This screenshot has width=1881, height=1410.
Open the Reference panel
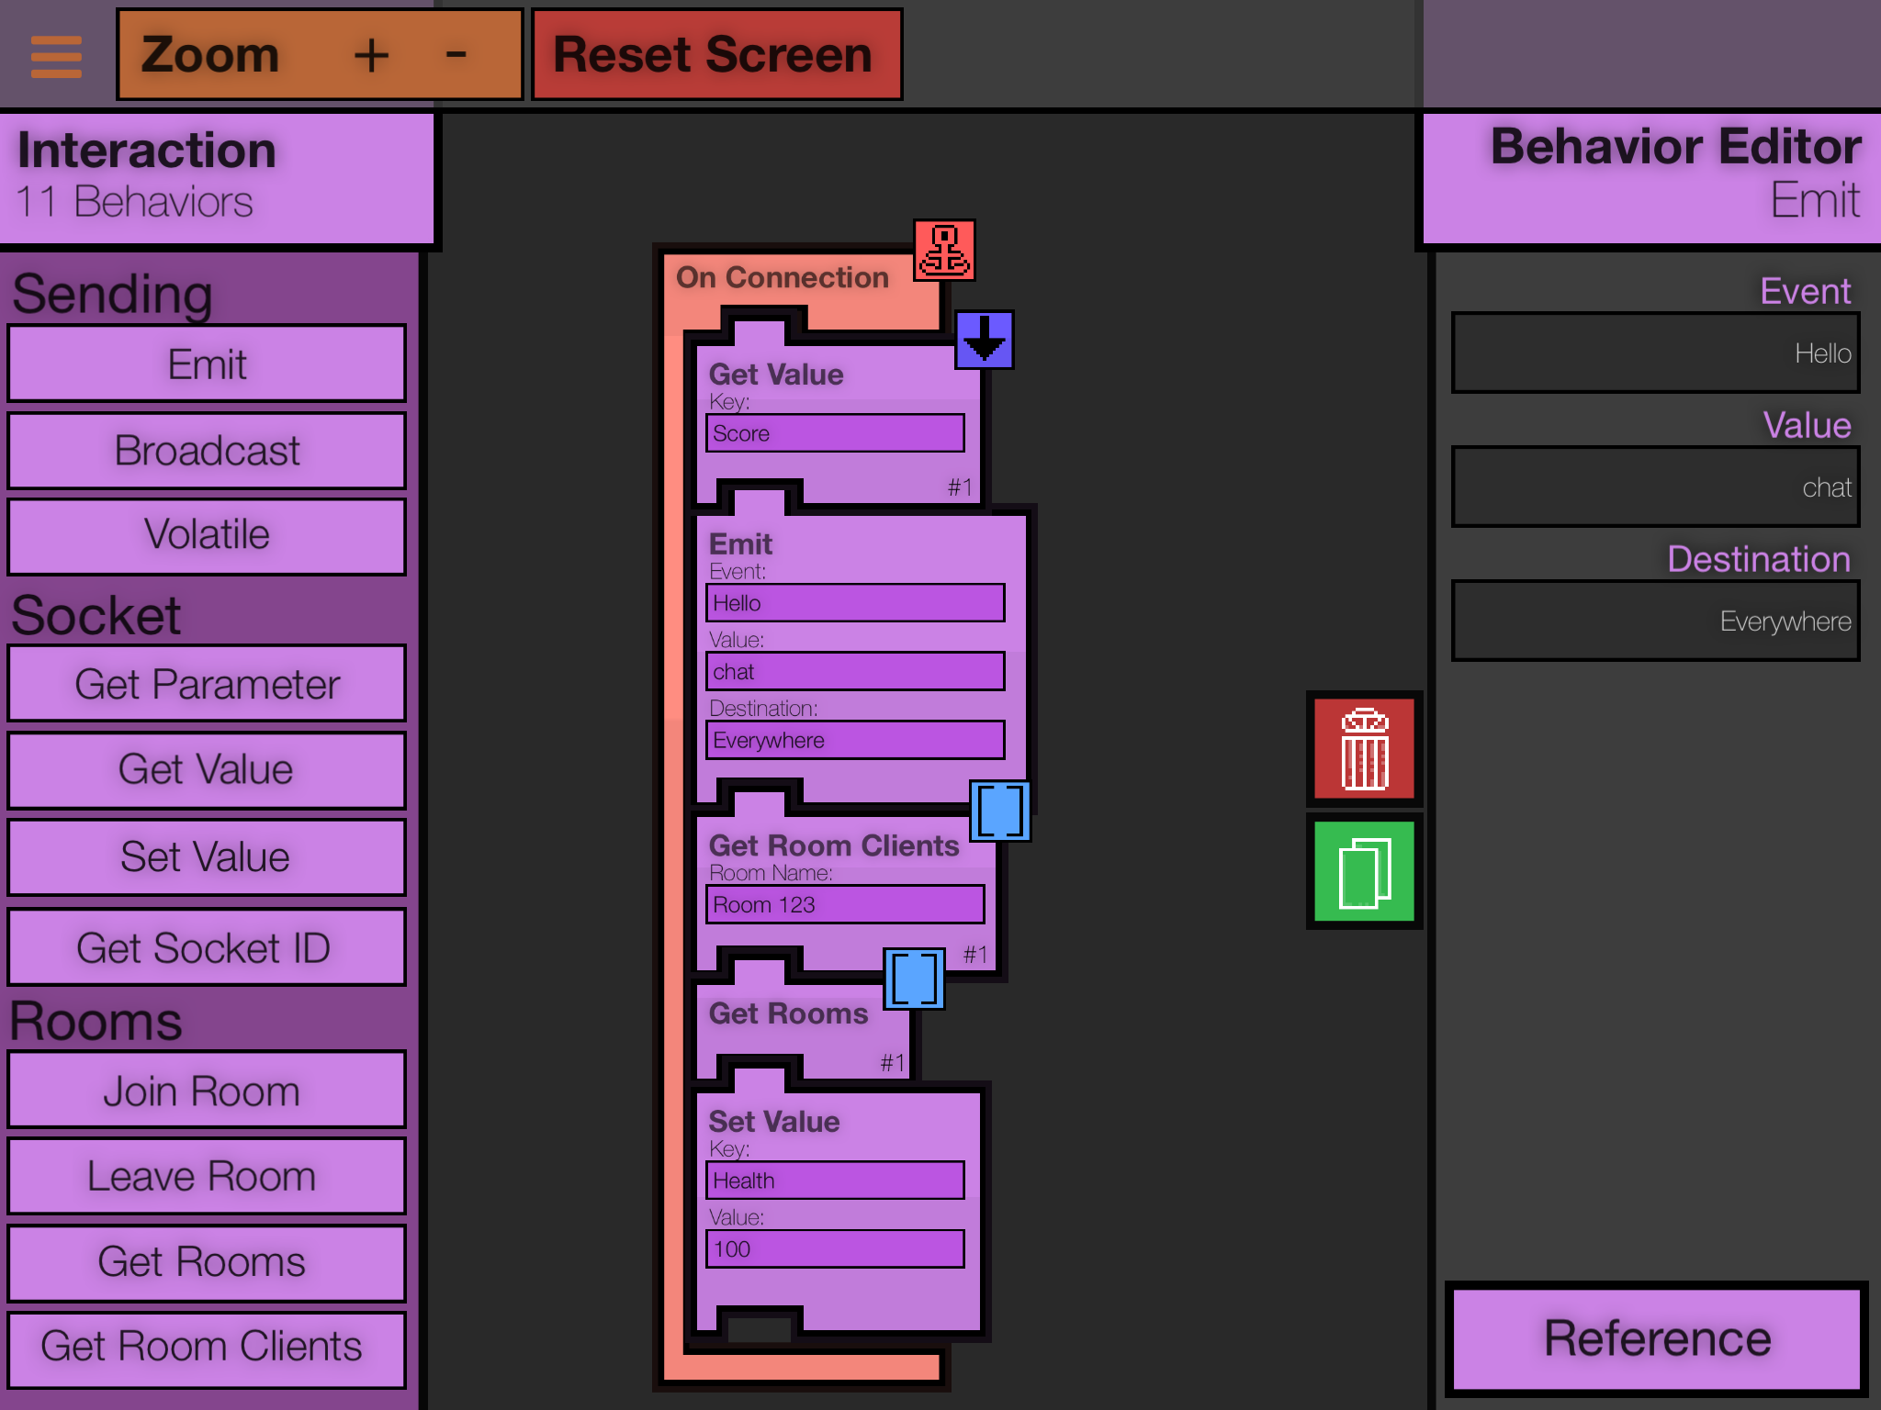(x=1656, y=1339)
